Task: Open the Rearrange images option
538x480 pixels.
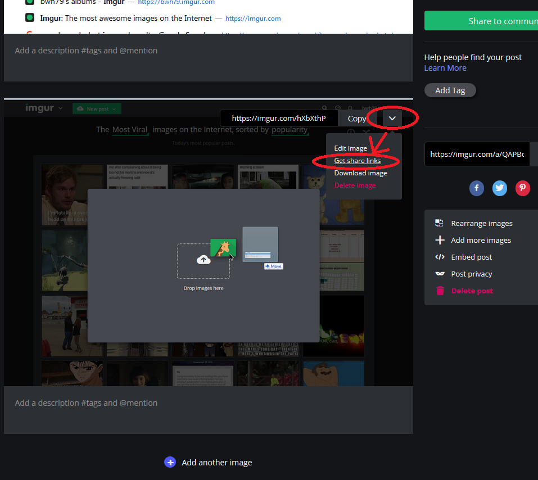Action: pos(481,223)
